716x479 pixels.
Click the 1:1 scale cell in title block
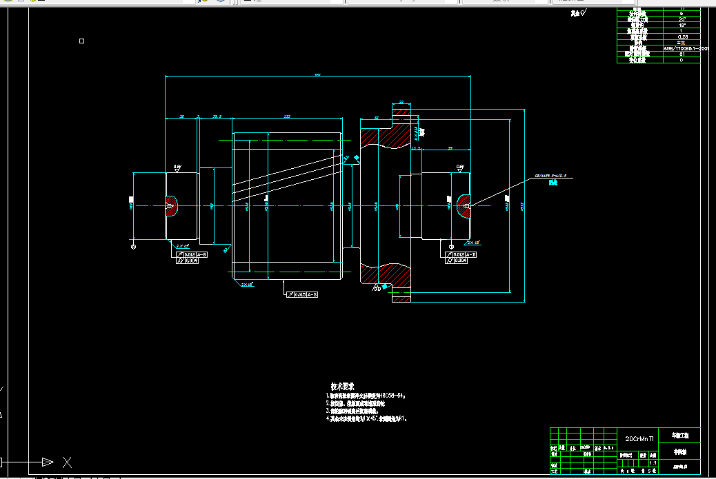click(x=653, y=463)
